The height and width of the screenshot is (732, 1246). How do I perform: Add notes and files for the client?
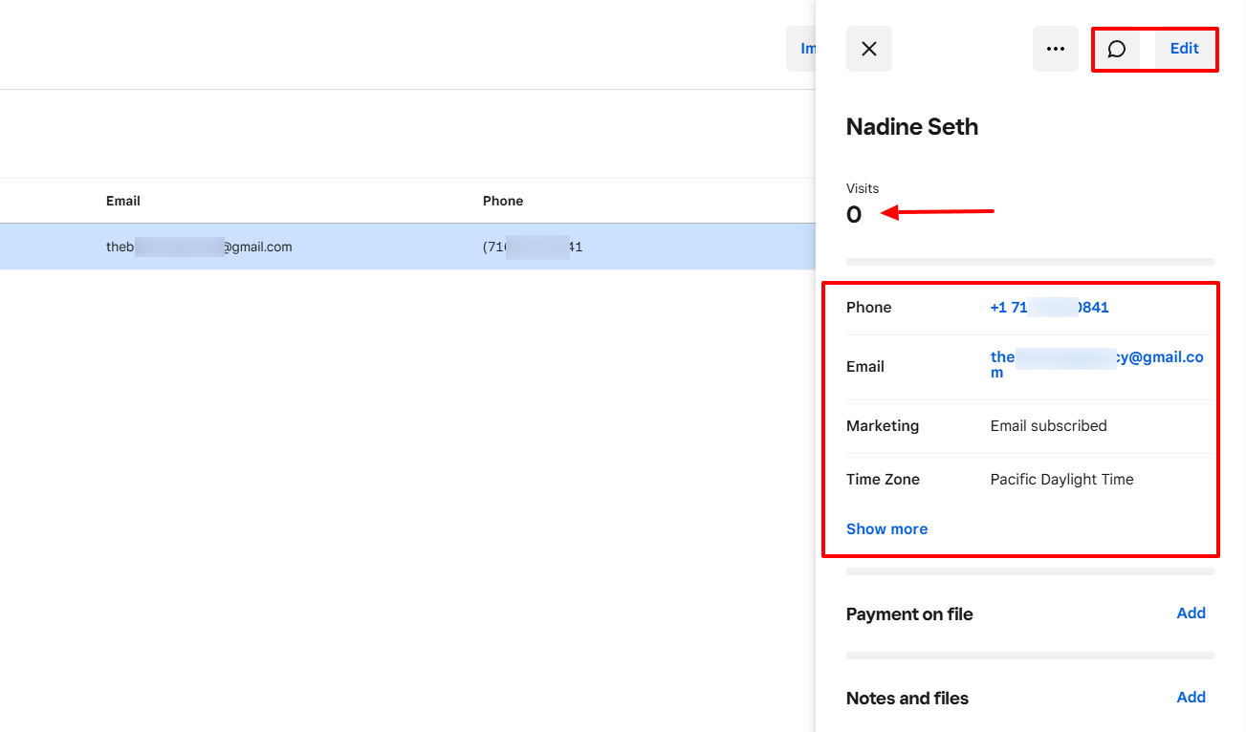pos(1191,697)
